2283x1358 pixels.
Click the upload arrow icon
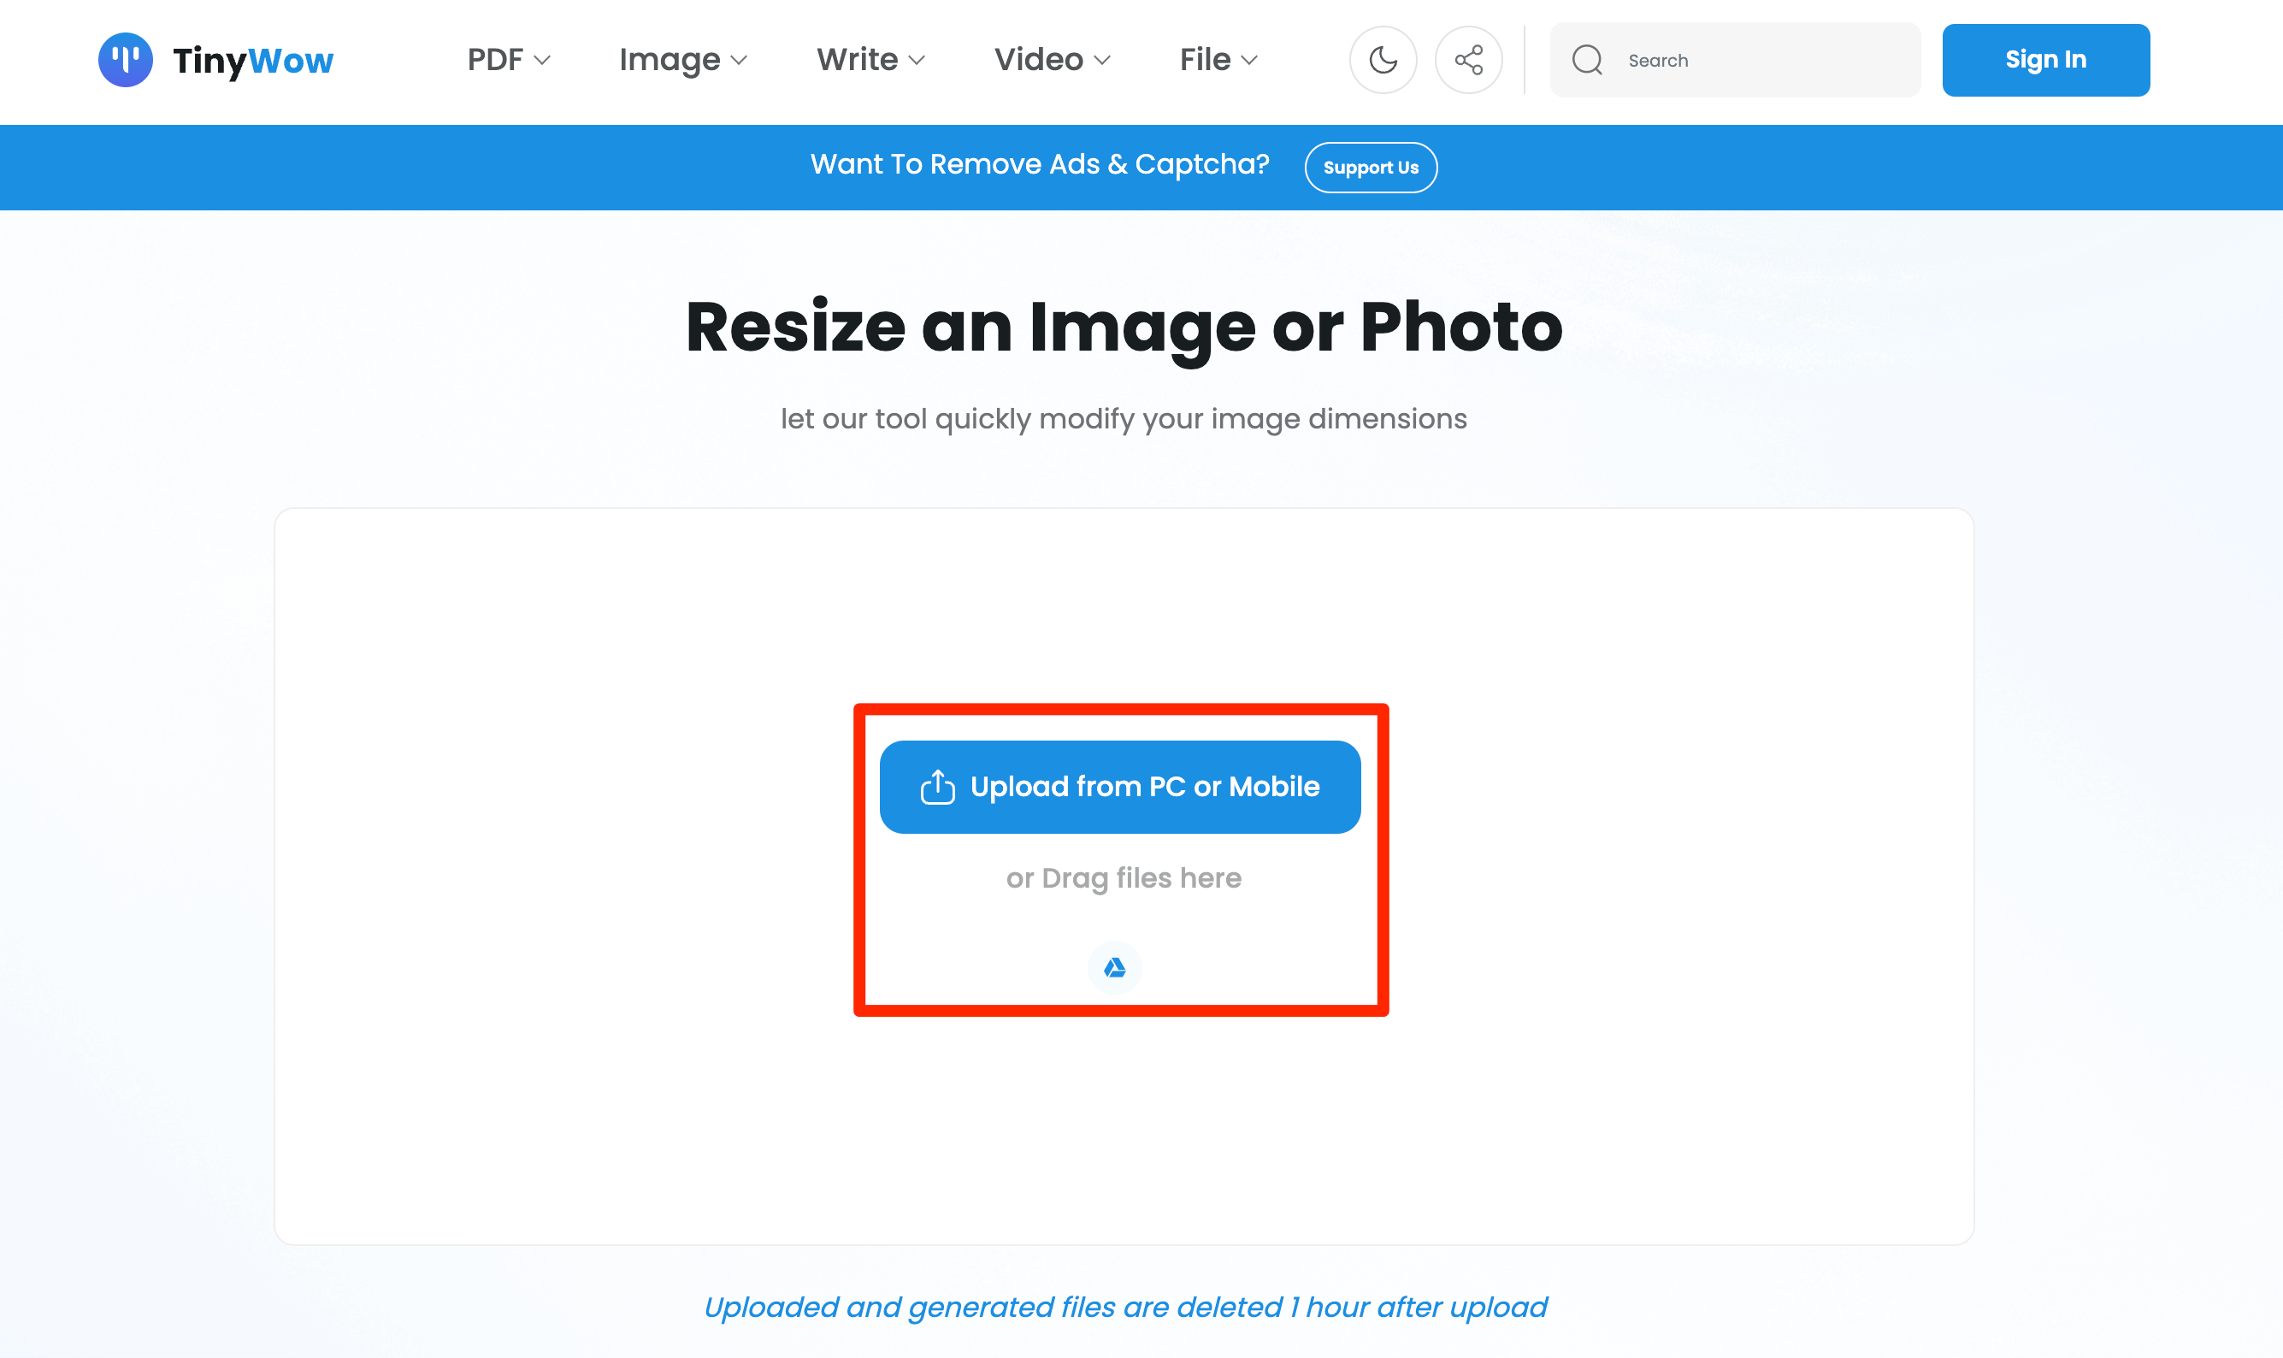pyautogui.click(x=937, y=787)
